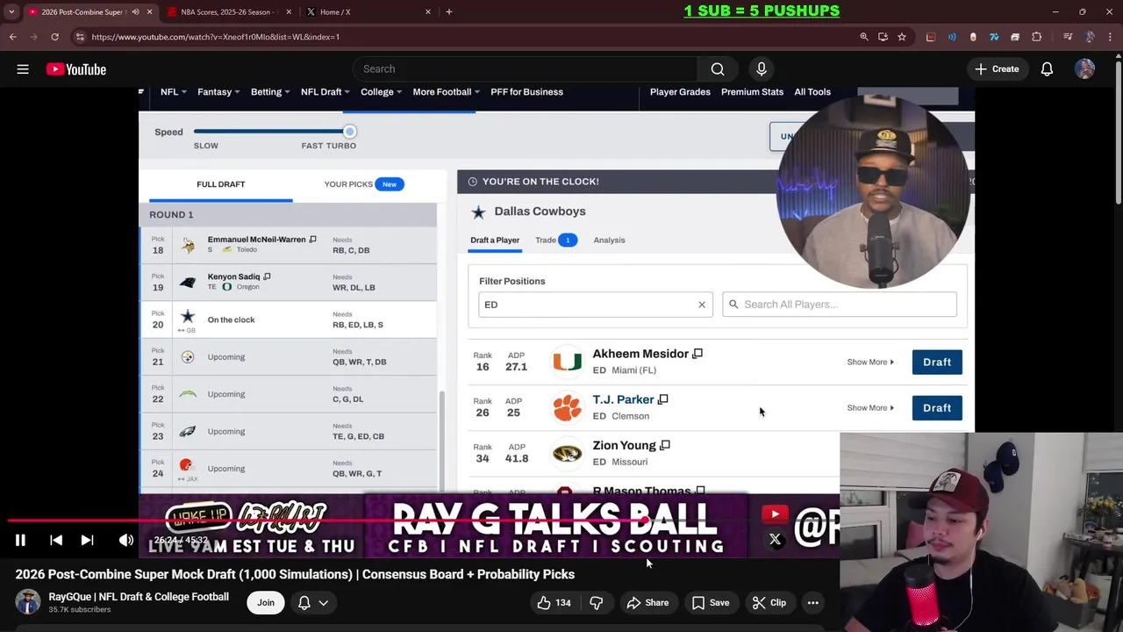Screen dimensions: 1123x632
Task: Draft T.J. Parker
Action: click(937, 408)
